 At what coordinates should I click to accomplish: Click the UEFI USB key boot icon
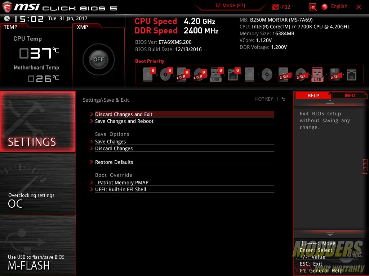217,74
